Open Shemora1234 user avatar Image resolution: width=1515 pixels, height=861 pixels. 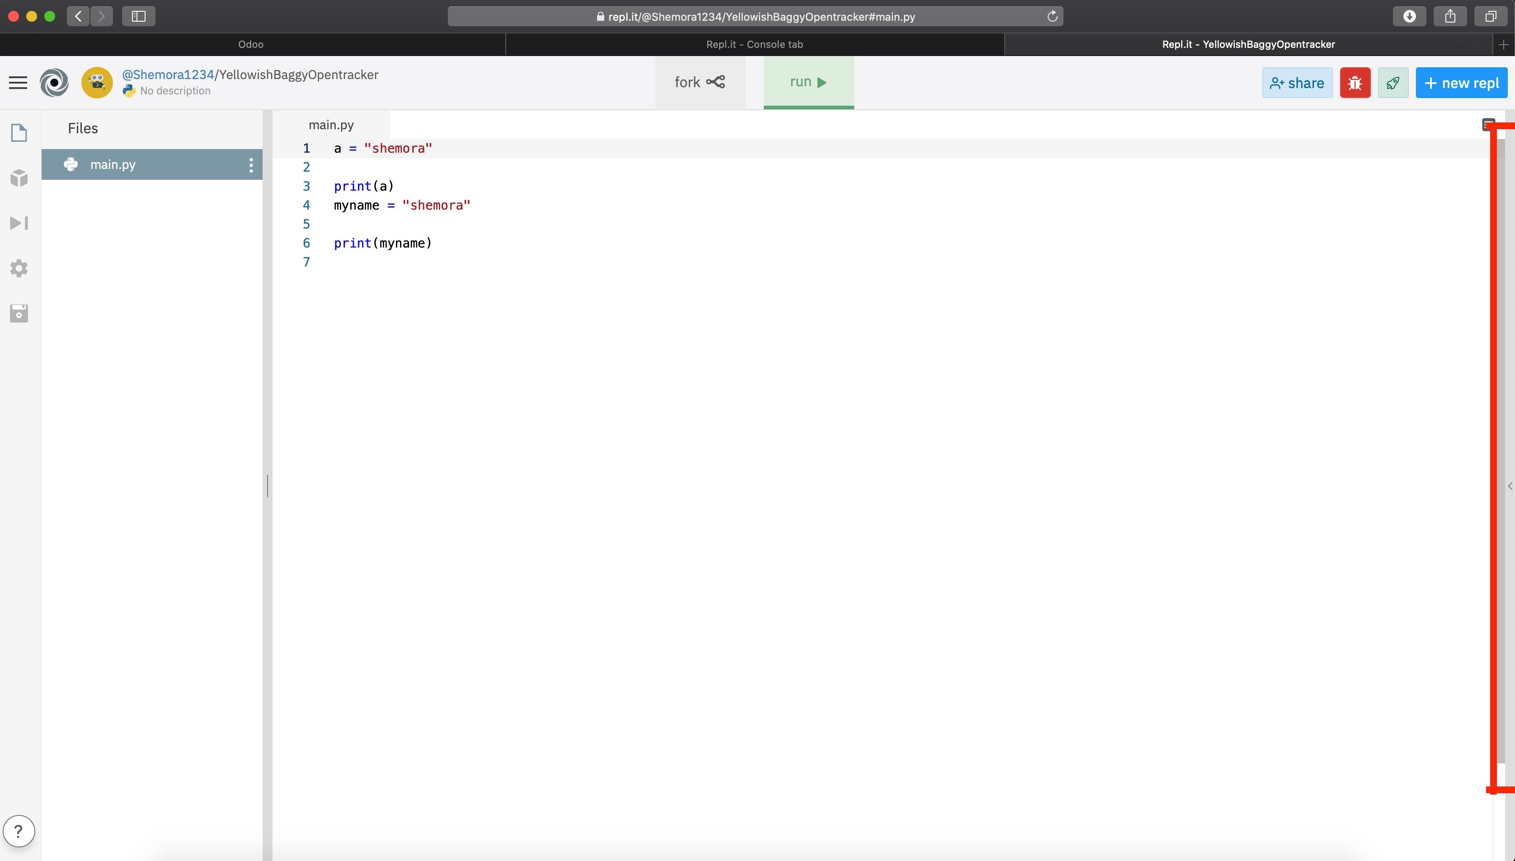pyautogui.click(x=97, y=83)
